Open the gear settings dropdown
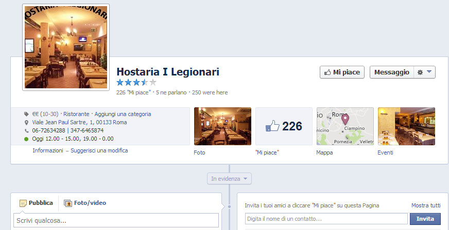Image resolution: width=449 pixels, height=230 pixels. point(424,72)
